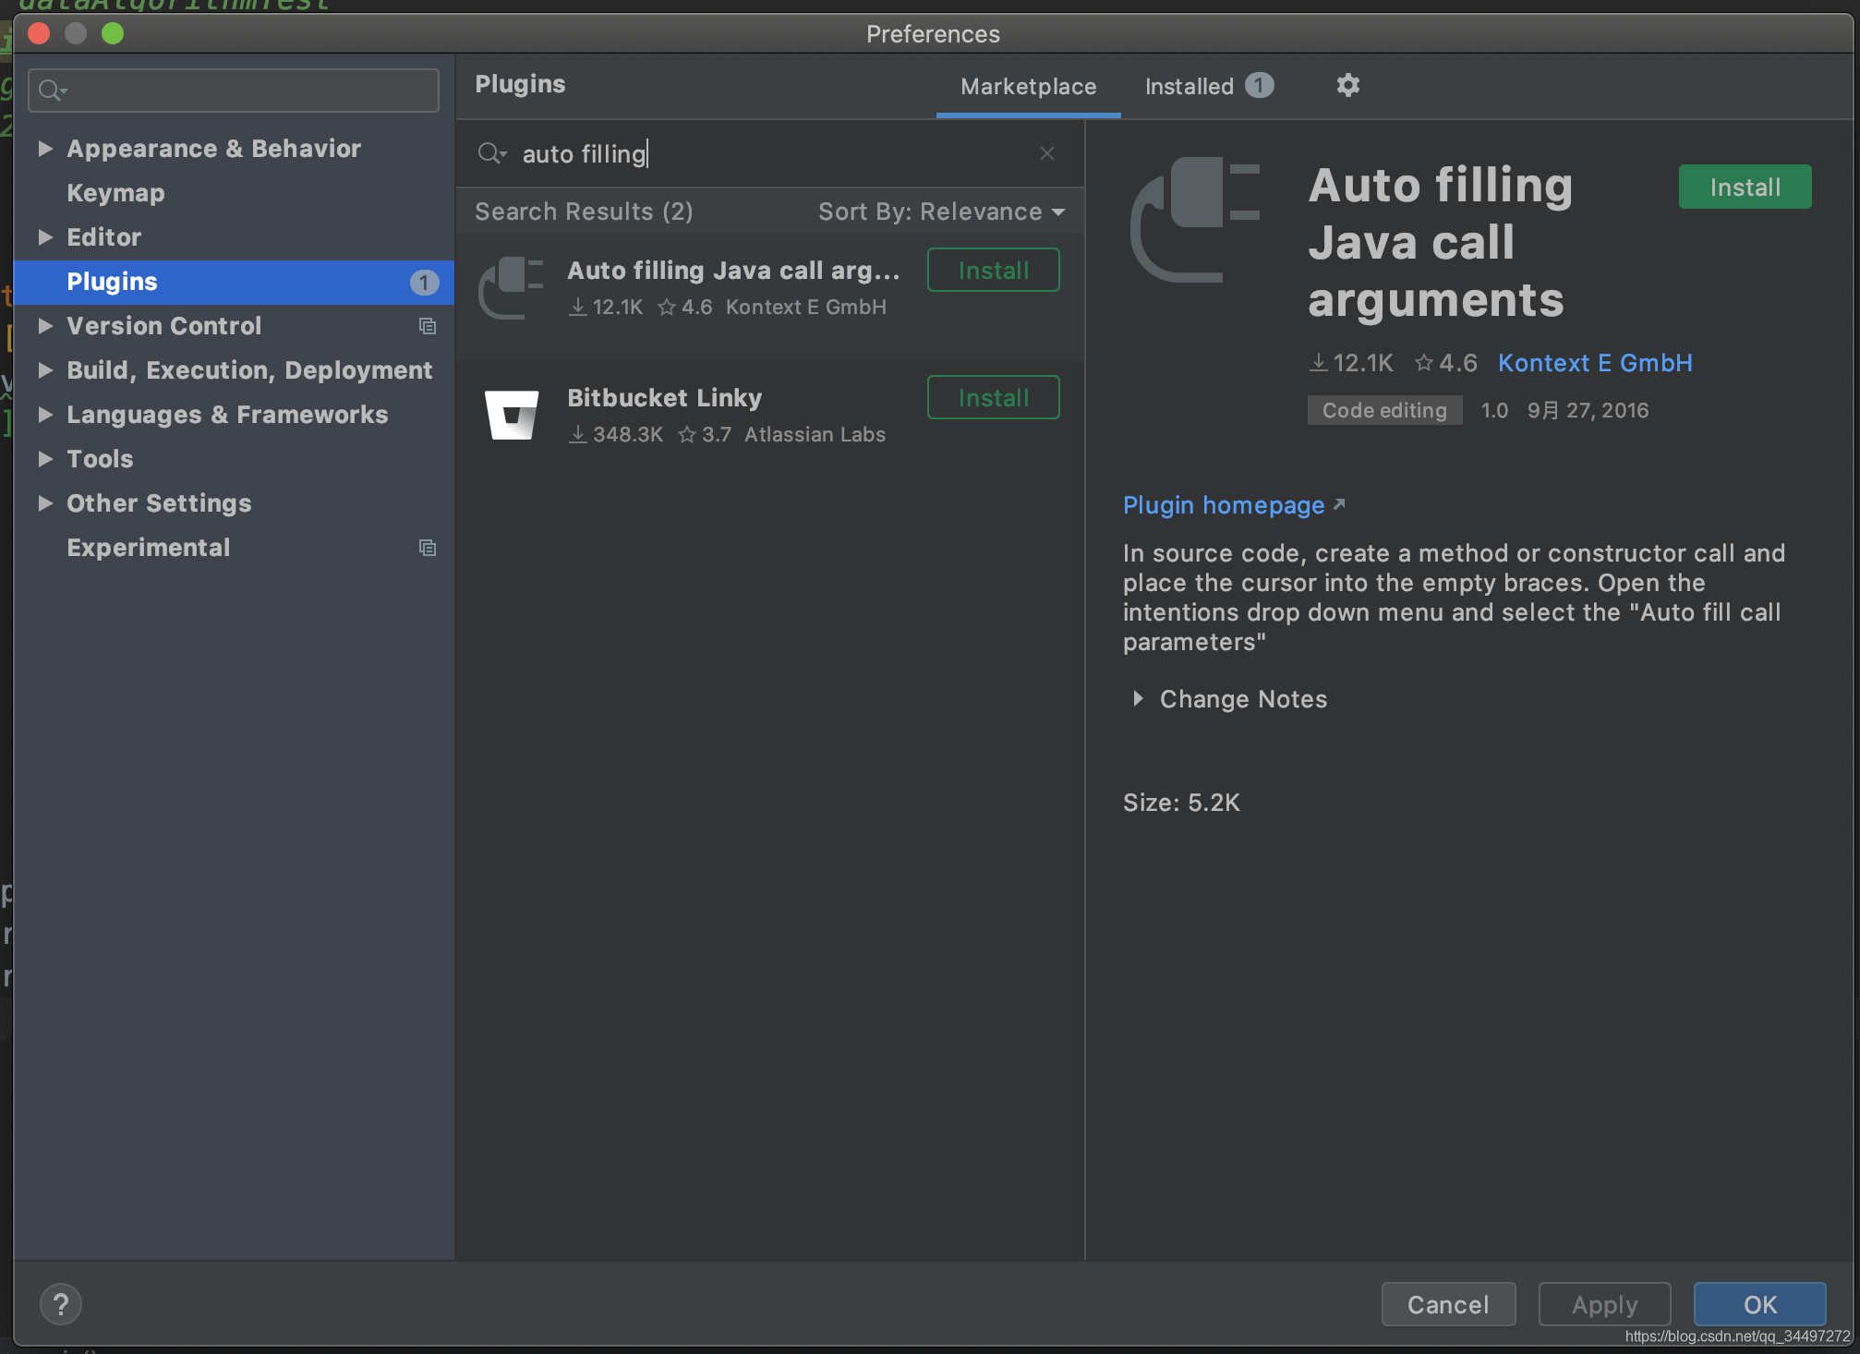Click the plugin search magnifier icon
Viewport: 1860px width, 1354px height.
click(490, 153)
